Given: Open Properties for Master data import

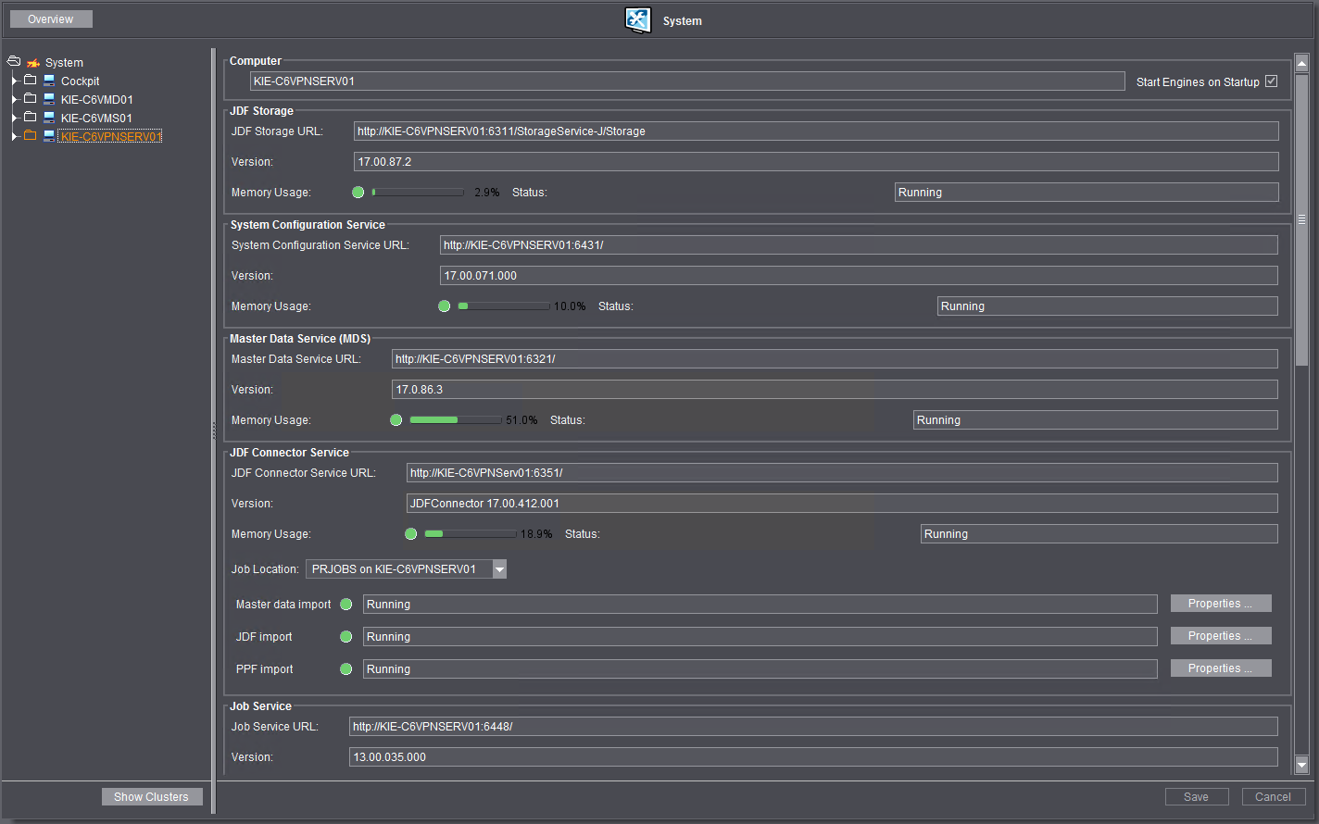Looking at the screenshot, I should click(x=1221, y=603).
